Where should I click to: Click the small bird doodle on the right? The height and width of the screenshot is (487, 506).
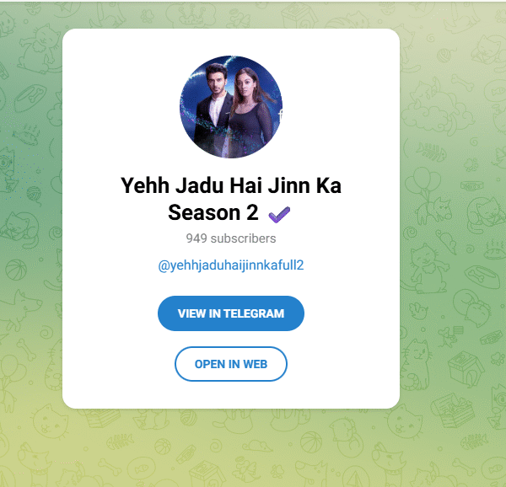pyautogui.click(x=419, y=311)
